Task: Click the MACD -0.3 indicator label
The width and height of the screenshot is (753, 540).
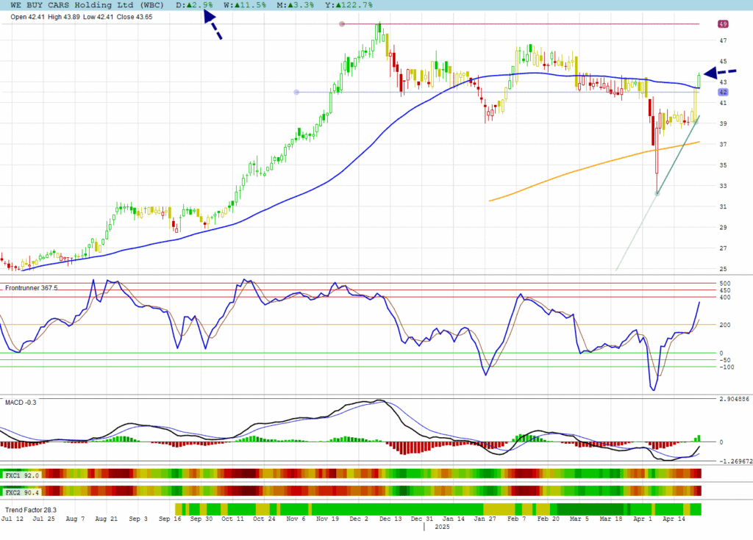Action: [x=21, y=402]
